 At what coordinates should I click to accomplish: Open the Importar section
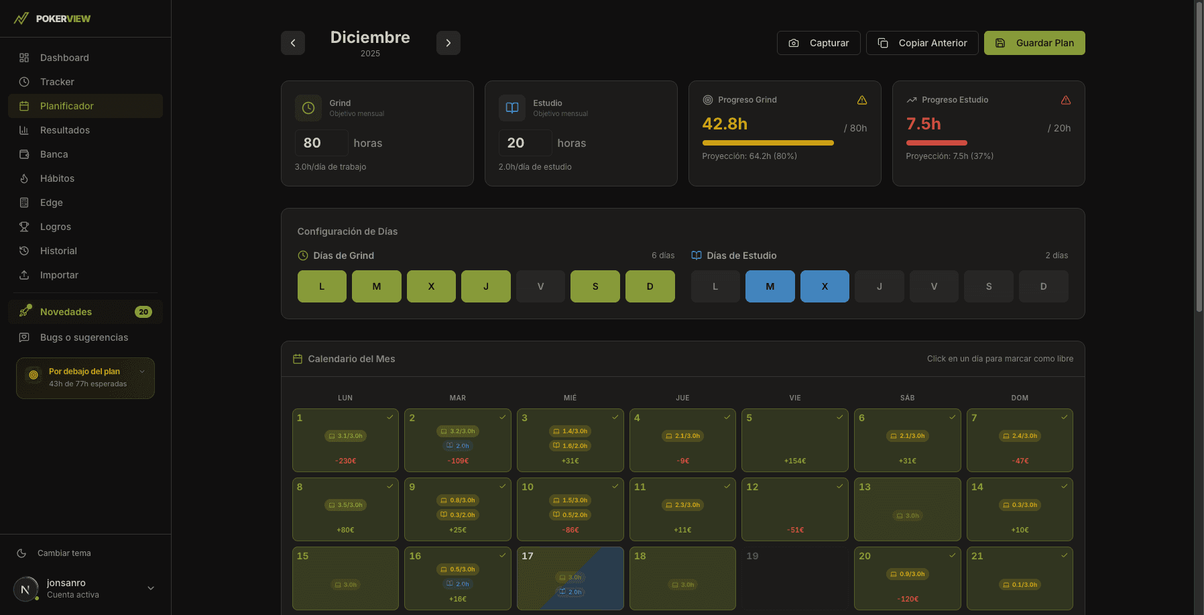[58, 275]
